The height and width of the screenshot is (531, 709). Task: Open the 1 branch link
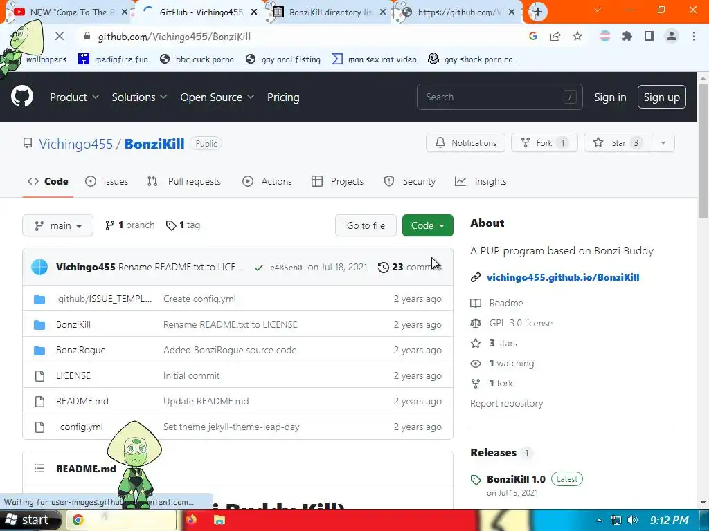(x=129, y=225)
